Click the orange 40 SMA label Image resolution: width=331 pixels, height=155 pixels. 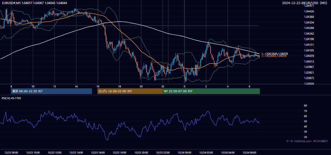point(274,56)
